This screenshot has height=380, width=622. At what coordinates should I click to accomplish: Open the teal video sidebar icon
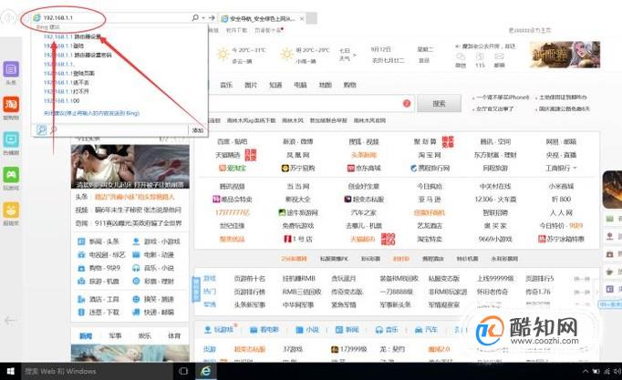click(x=11, y=139)
